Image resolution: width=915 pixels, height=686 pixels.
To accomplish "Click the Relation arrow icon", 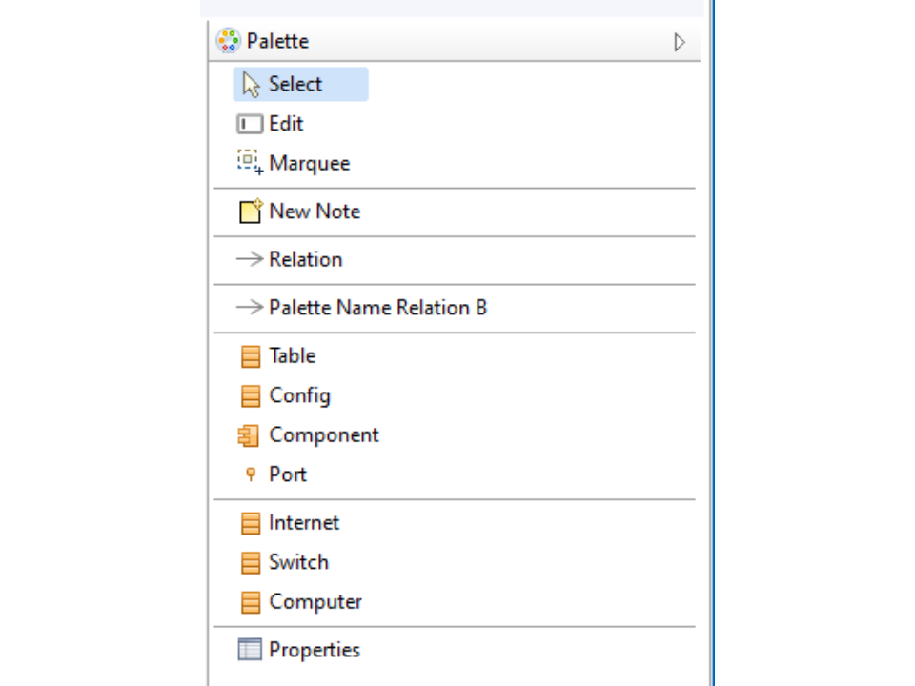I will point(250,259).
